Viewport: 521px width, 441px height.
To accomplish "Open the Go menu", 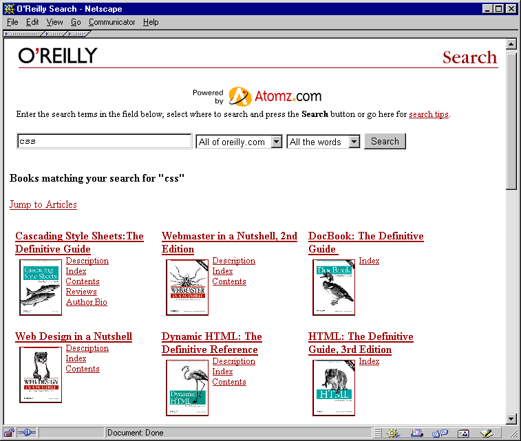I will click(76, 22).
